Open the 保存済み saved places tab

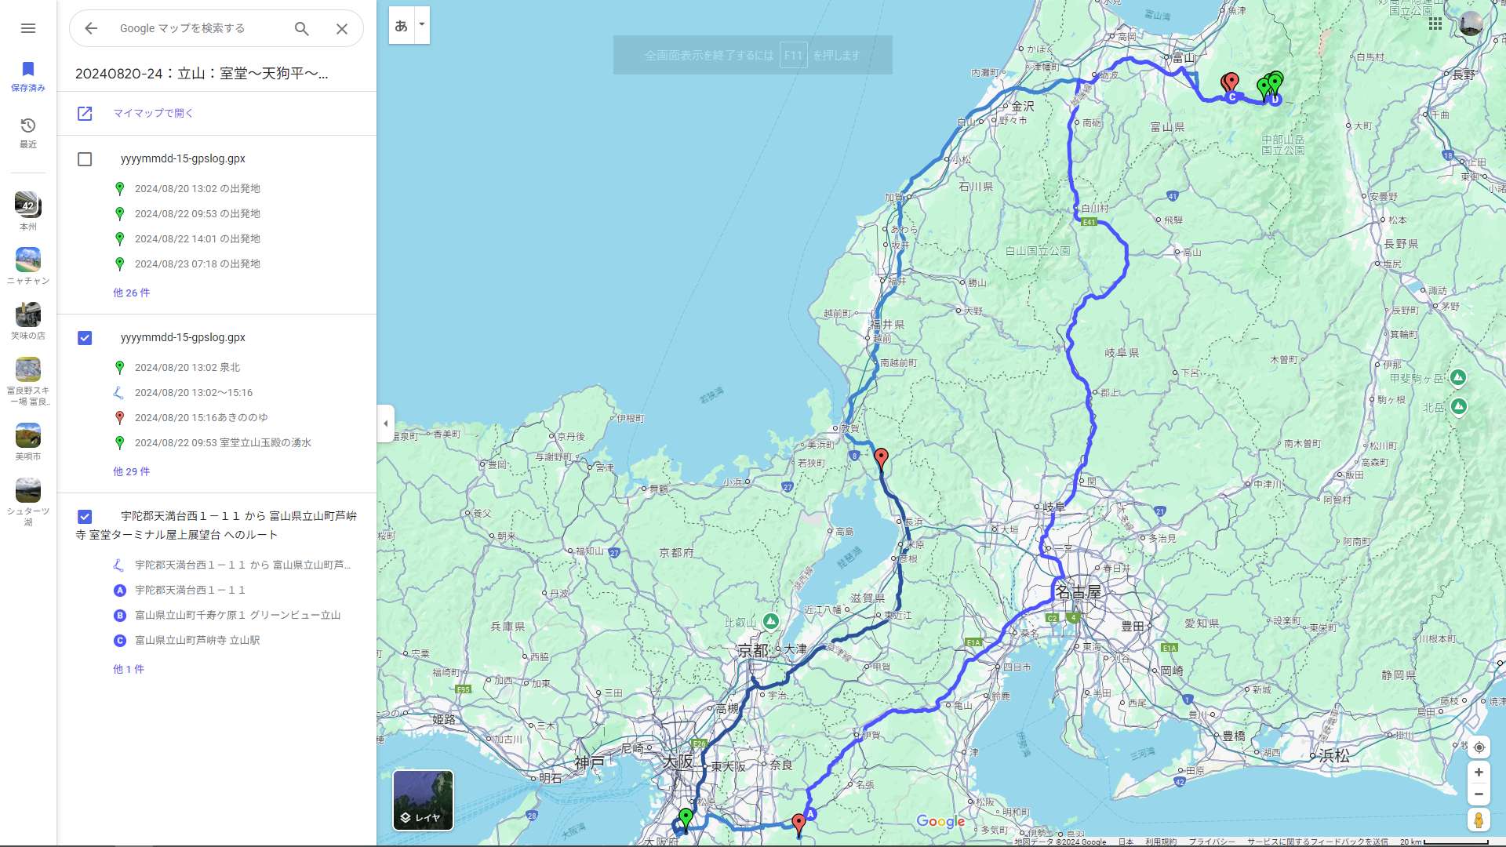[28, 76]
